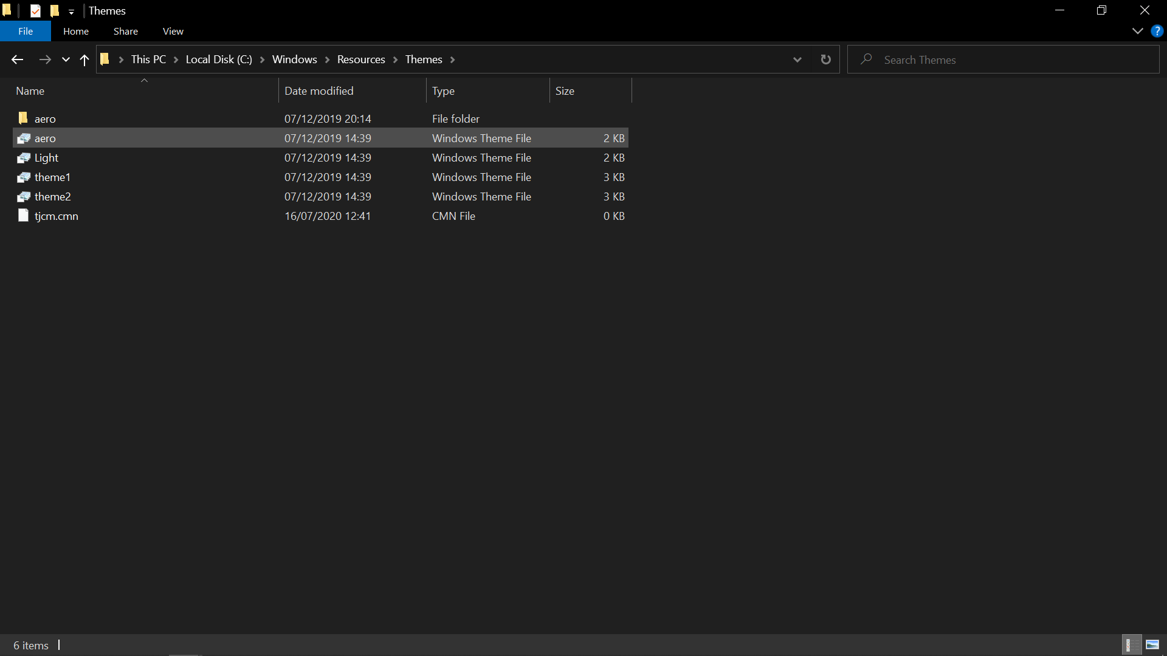Expand the chevron after Resources breadcrumb
The height and width of the screenshot is (656, 1167).
395,60
